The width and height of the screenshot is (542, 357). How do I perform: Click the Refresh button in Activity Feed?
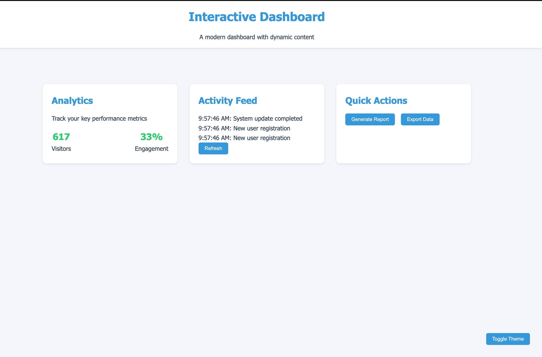[x=213, y=148]
